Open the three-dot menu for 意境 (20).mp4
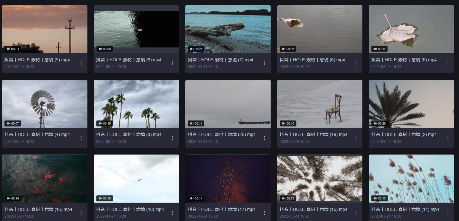Viewport: 459px width, 221px height. [265, 138]
